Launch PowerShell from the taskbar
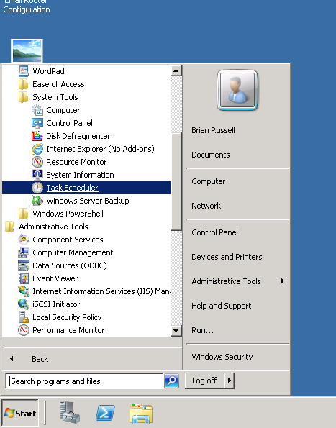 pos(105,413)
